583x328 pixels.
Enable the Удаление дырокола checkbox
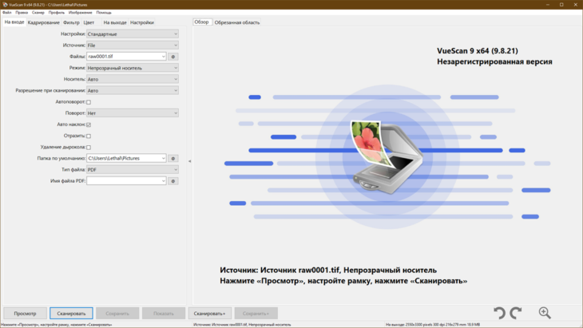point(89,148)
